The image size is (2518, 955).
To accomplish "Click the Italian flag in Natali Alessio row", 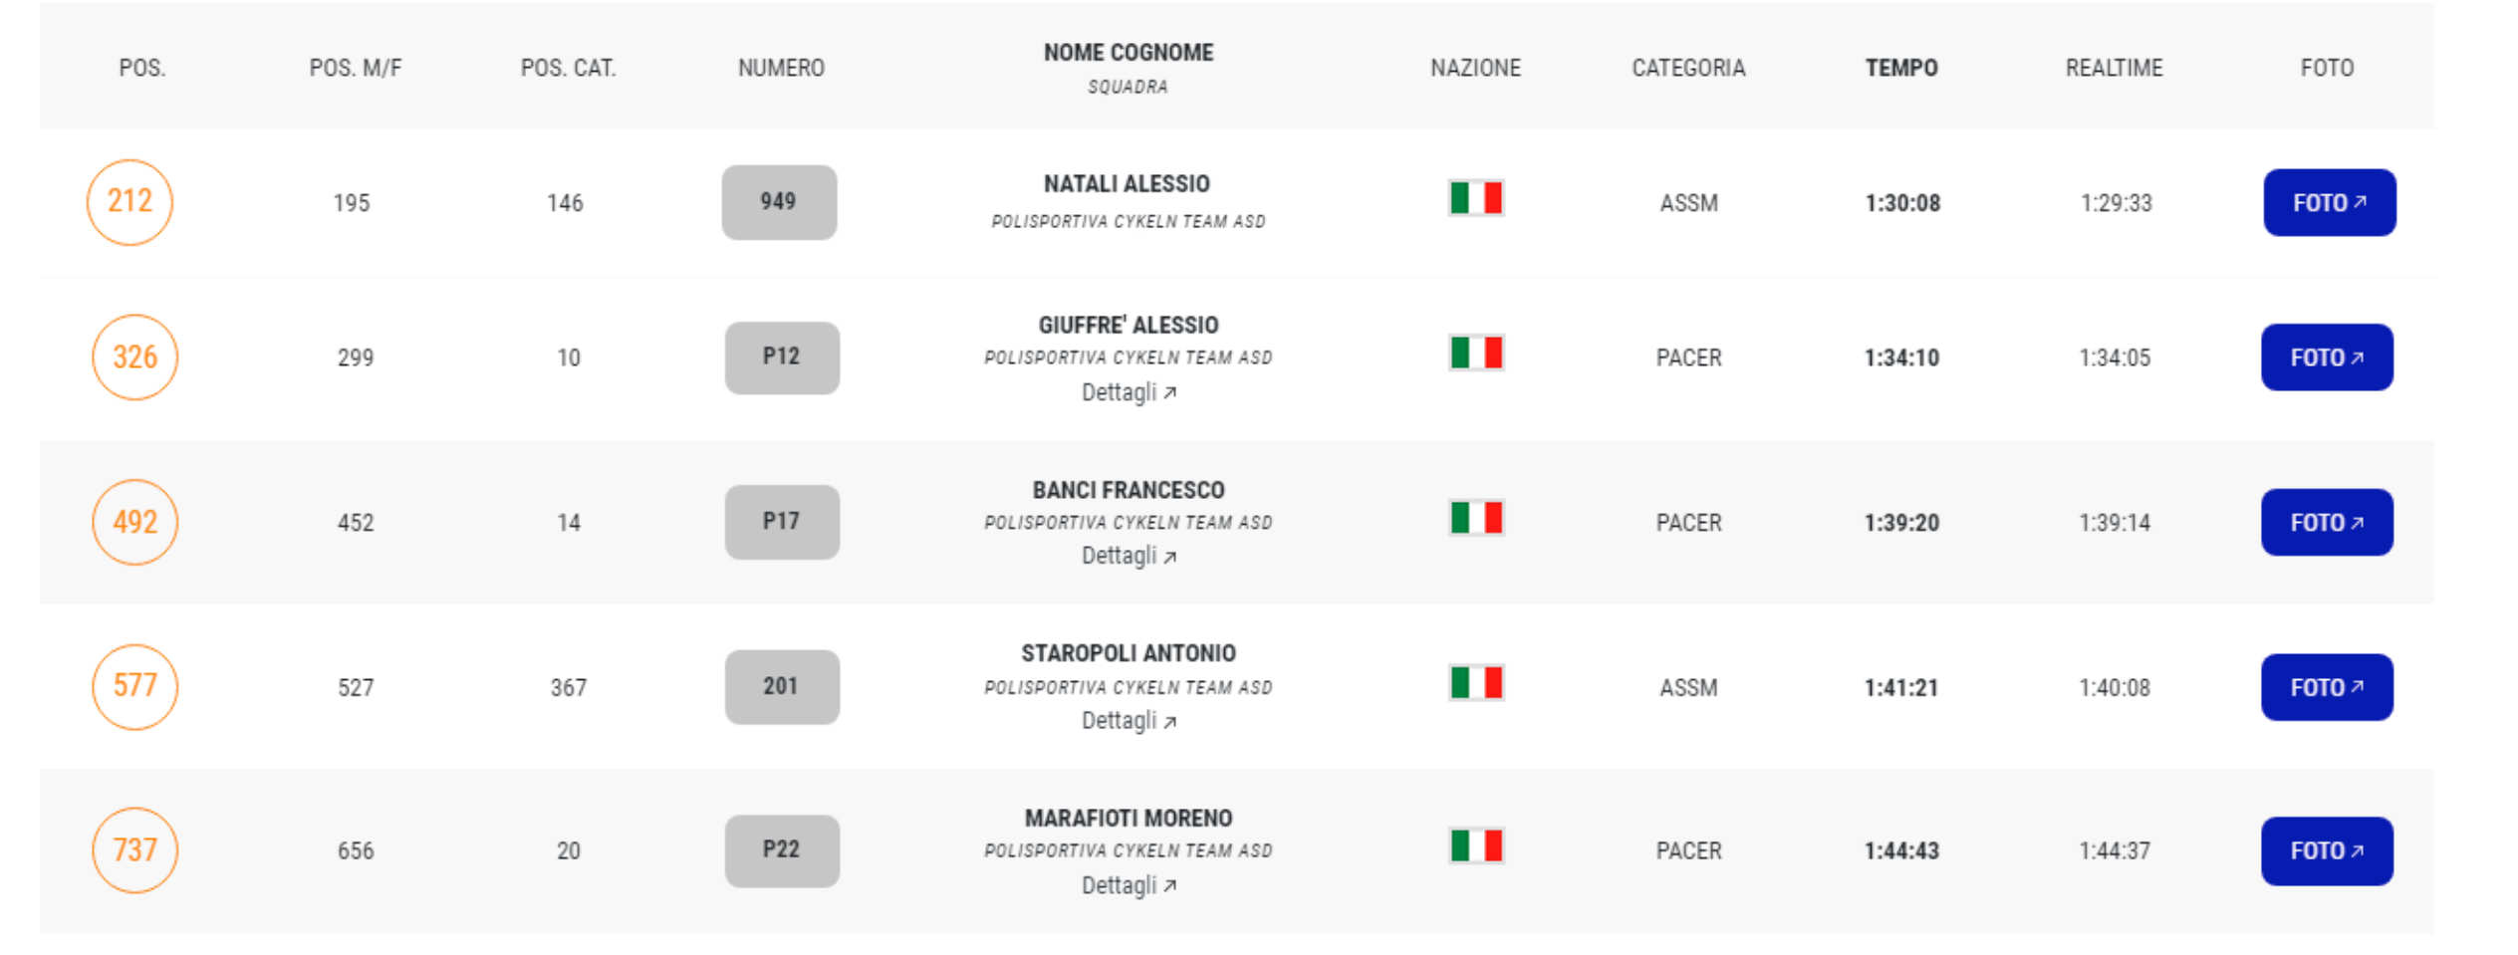I will [x=1476, y=198].
